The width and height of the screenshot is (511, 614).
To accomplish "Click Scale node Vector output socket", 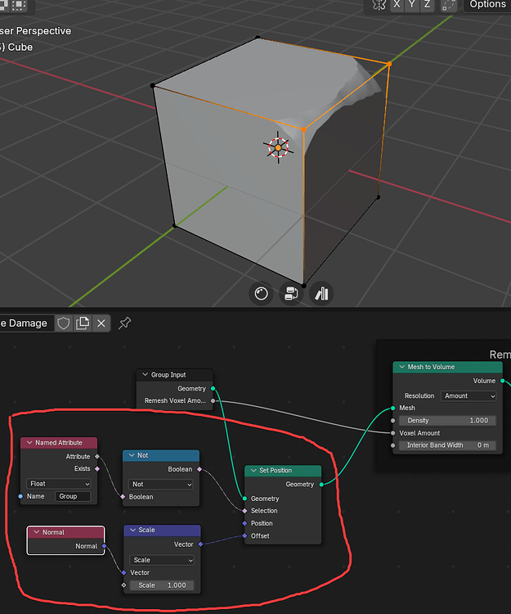I will click(x=200, y=544).
